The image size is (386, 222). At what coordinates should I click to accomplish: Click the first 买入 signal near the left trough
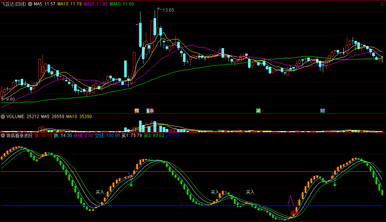[x=100, y=192]
